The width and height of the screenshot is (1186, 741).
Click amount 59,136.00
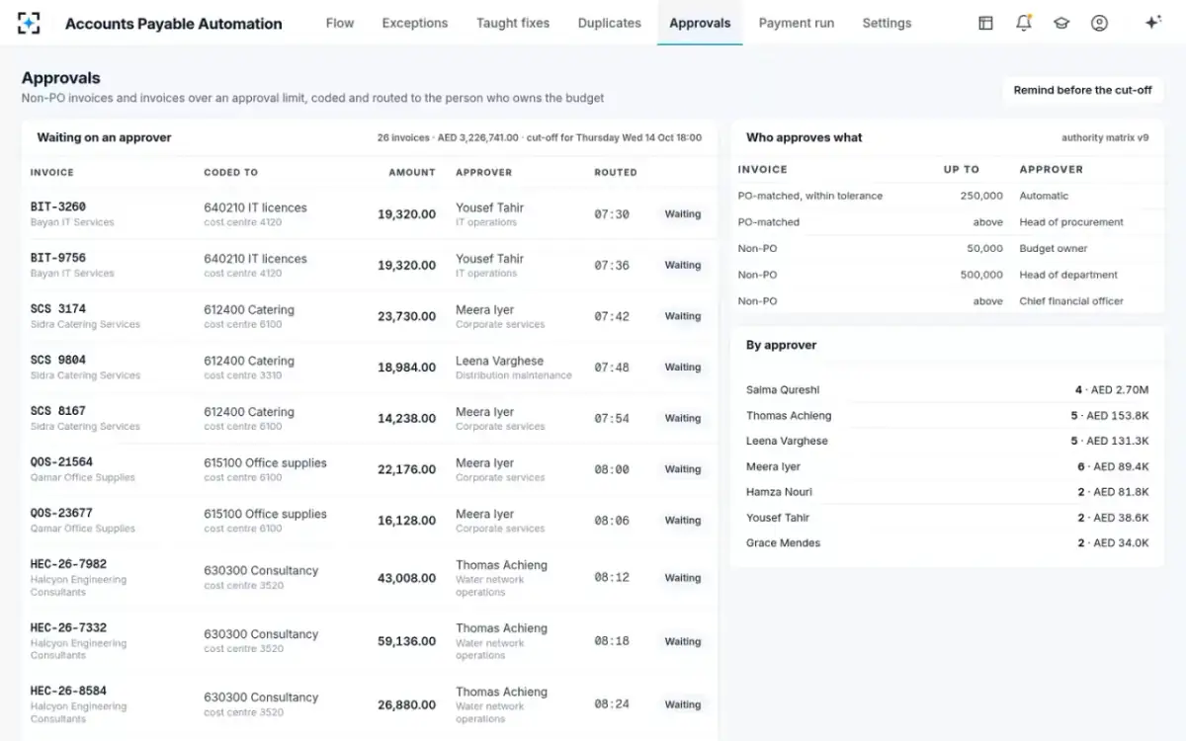point(406,641)
